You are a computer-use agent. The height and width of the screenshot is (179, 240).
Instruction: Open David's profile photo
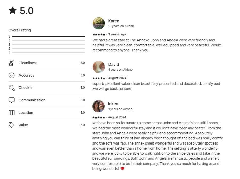coord(99,67)
